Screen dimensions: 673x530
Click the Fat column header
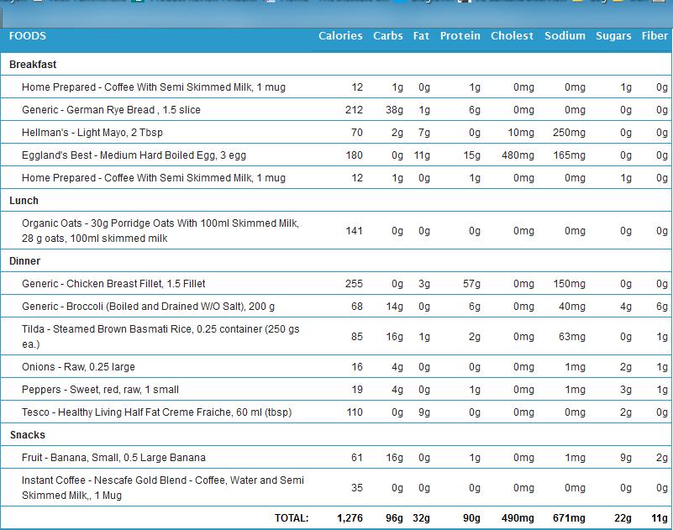tap(421, 35)
